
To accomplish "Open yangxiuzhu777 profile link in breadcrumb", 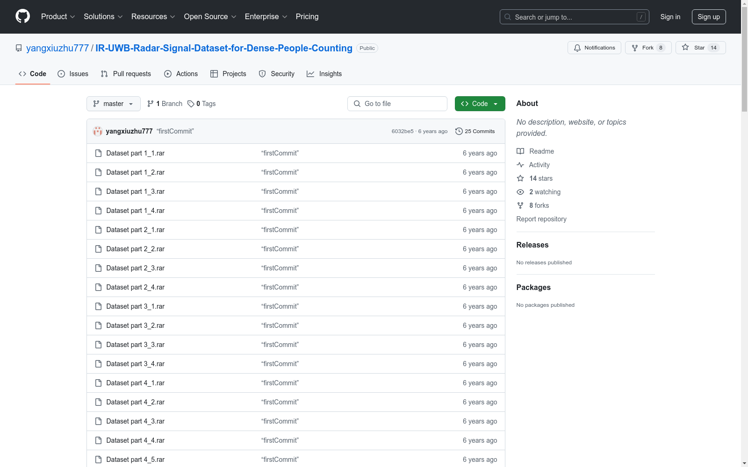I will [58, 48].
